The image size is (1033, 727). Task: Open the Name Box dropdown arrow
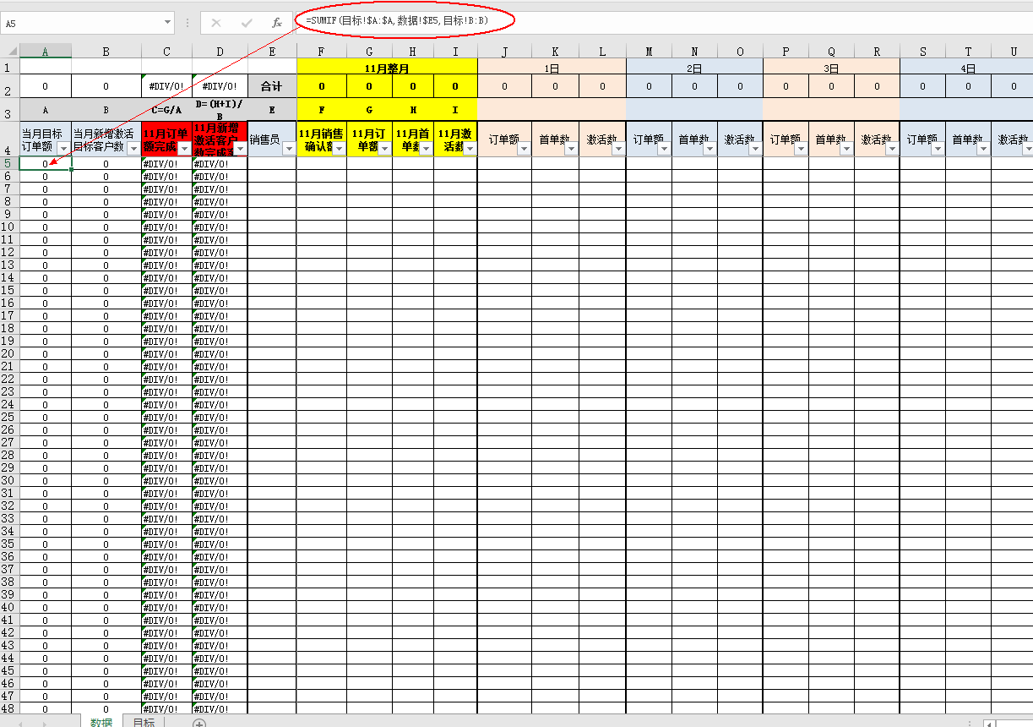167,23
